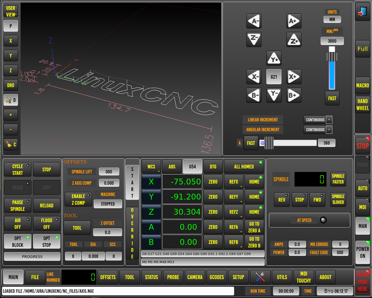Click ALL HOMED button
Viewport: 372px width, 298px height.
coord(244,167)
